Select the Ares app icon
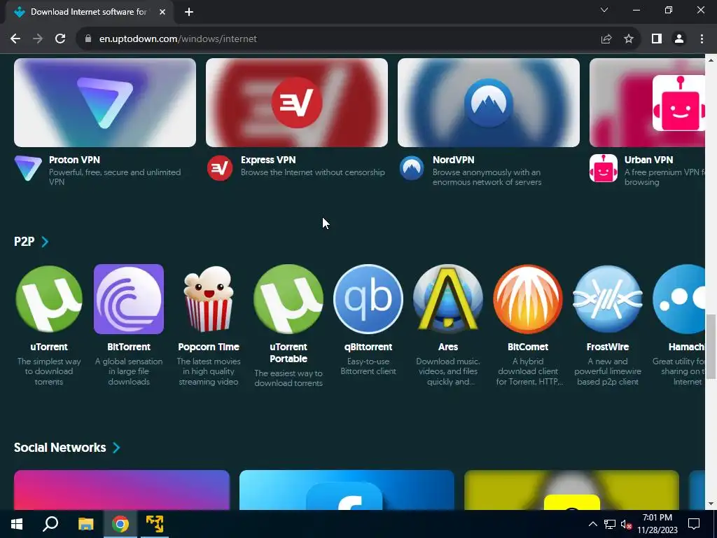The height and width of the screenshot is (538, 717). [x=447, y=298]
